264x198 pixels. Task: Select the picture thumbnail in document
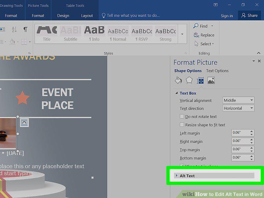coord(8,133)
